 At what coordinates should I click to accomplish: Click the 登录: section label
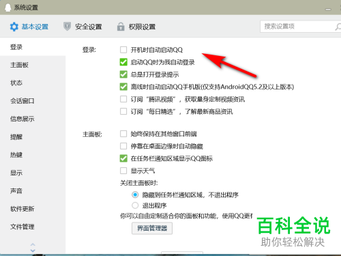point(89,50)
